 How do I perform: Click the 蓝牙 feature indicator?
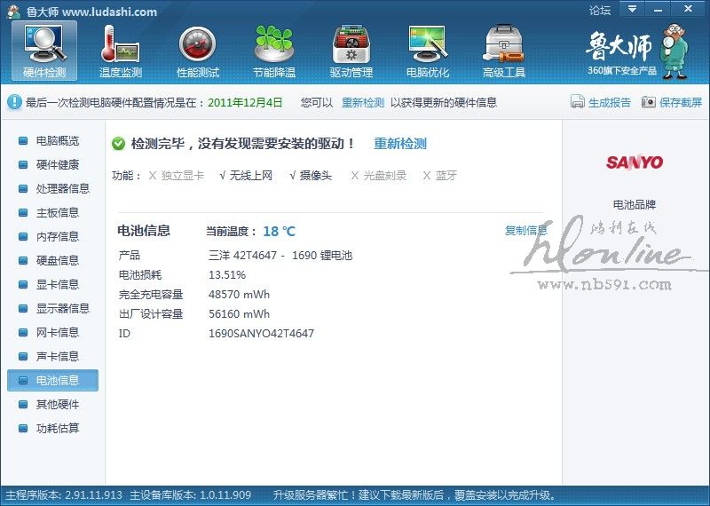point(440,175)
